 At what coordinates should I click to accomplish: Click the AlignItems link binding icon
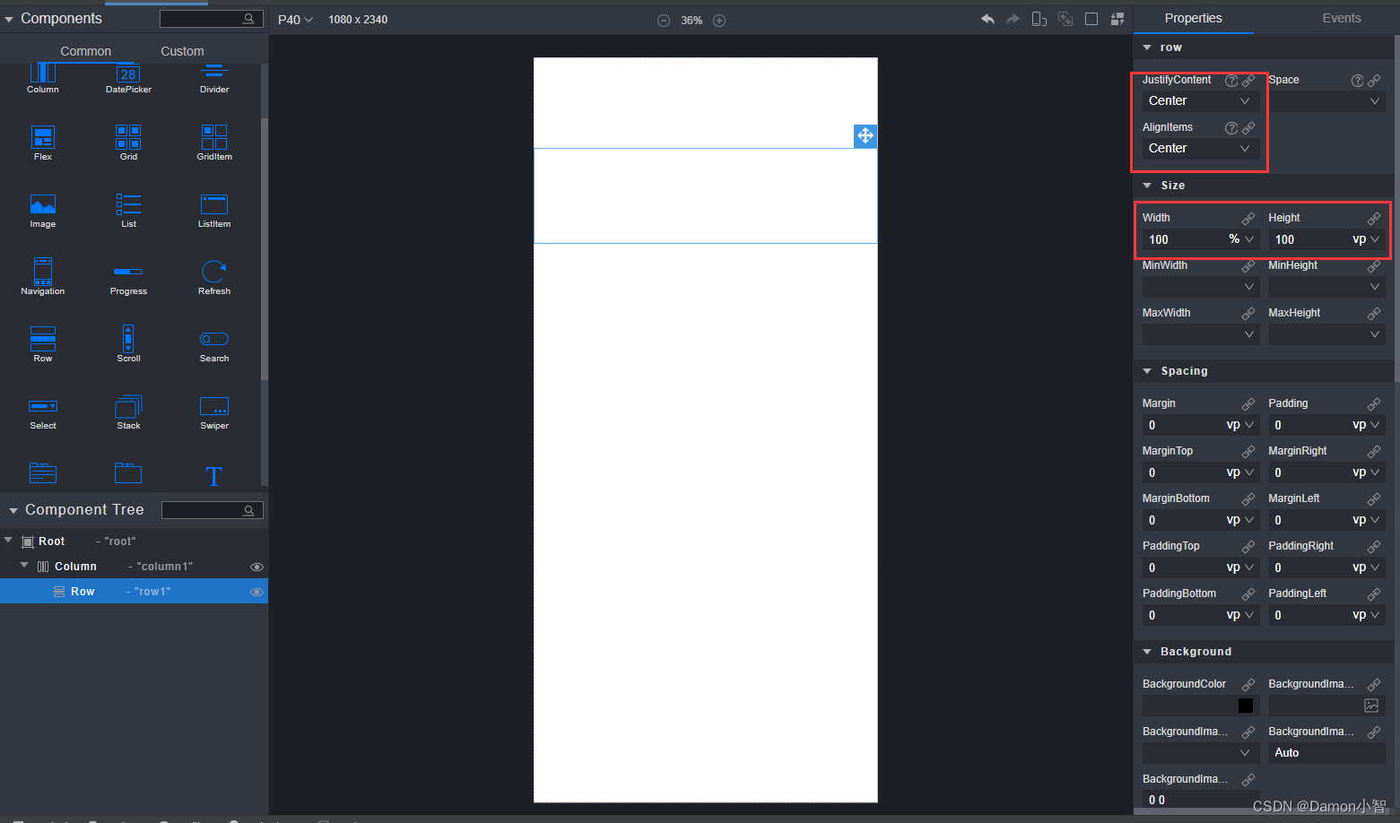(1248, 128)
